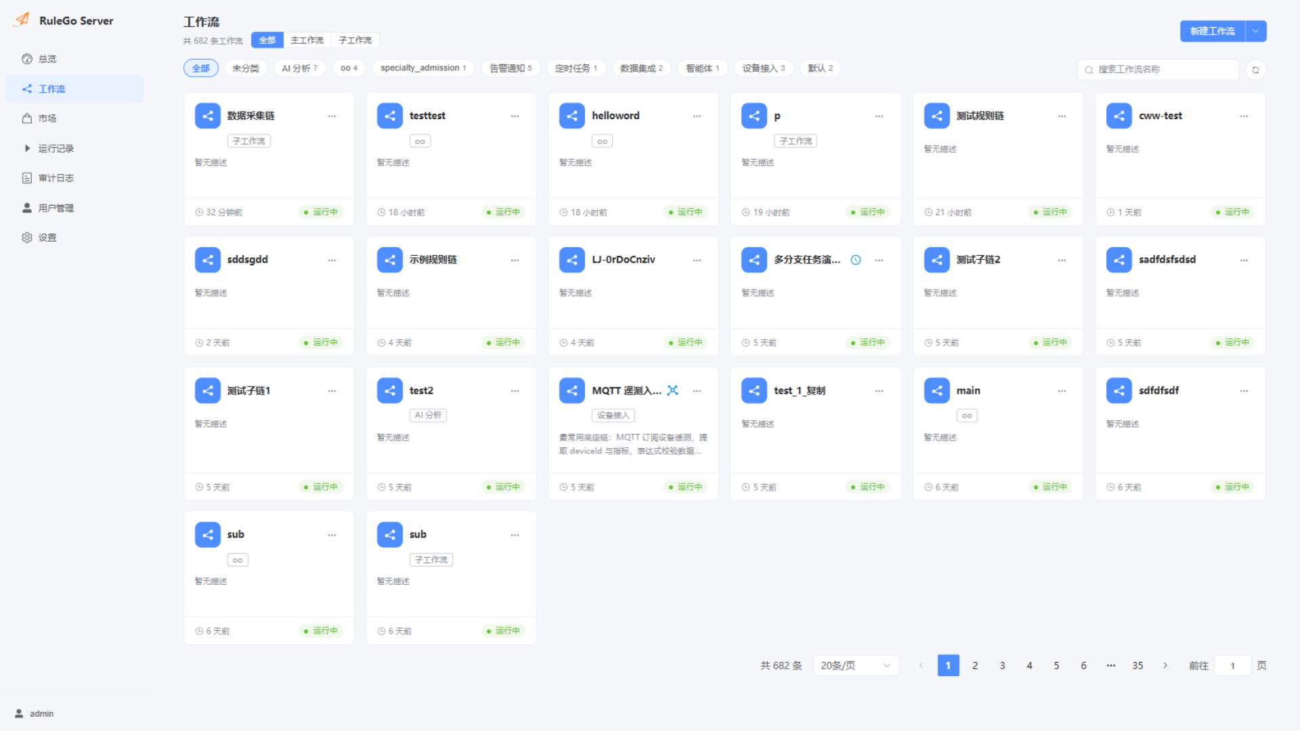The width and height of the screenshot is (1300, 731).
Task: Click the share icon of helloword
Action: [x=572, y=116]
